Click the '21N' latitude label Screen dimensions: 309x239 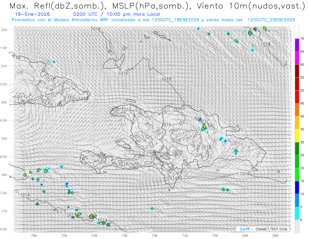tap(4, 66)
